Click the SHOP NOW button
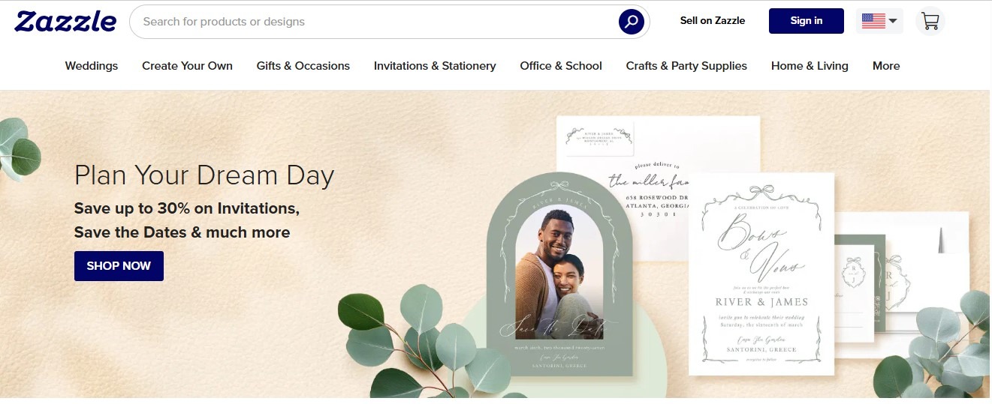 (119, 266)
